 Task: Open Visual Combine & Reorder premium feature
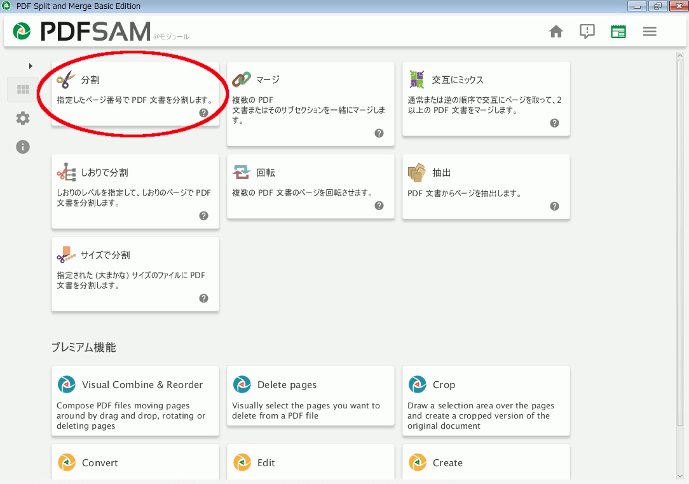[x=142, y=385]
